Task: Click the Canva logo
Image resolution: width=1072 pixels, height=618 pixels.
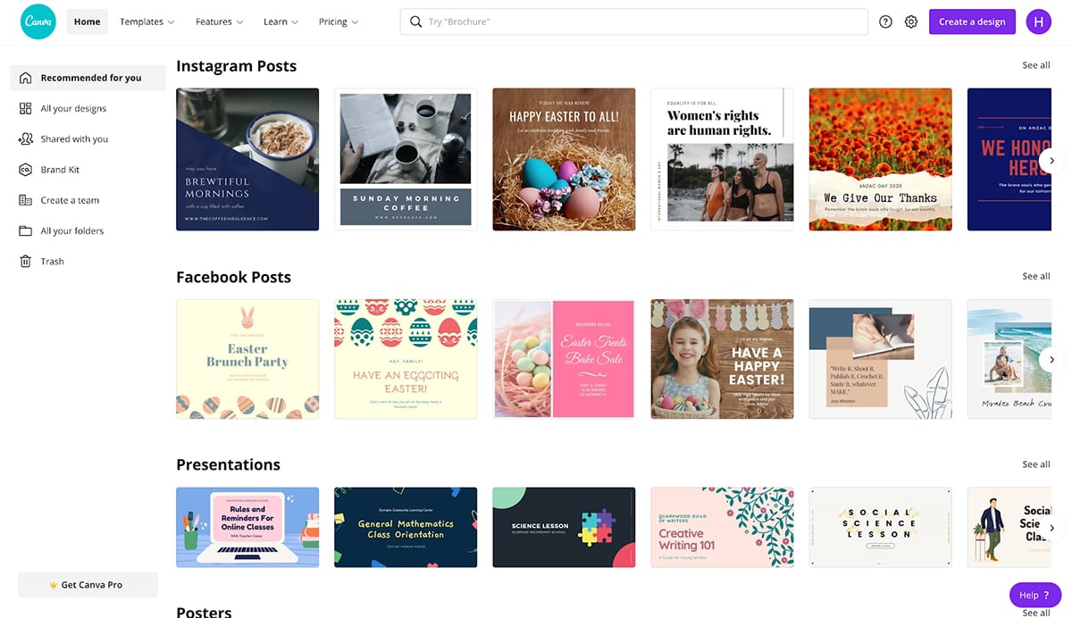Action: (38, 21)
